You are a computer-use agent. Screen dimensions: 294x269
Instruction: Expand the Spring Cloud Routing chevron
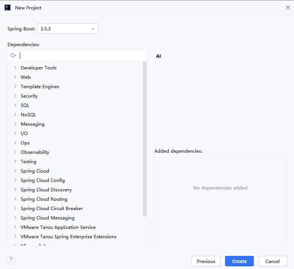point(15,199)
